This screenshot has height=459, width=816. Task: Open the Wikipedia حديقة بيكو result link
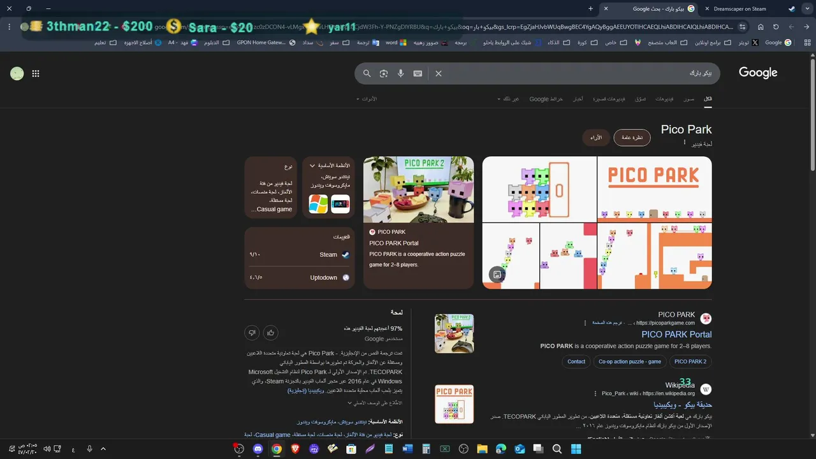(683, 404)
